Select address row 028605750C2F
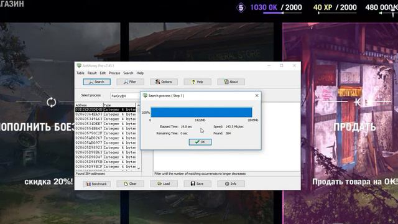The height and width of the screenshot is (224, 398). click(106, 133)
